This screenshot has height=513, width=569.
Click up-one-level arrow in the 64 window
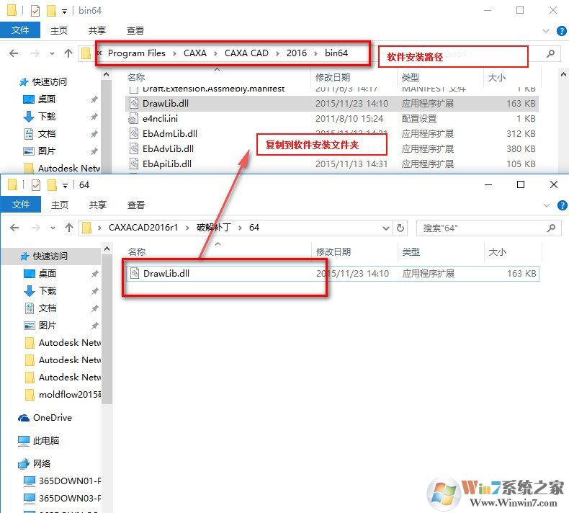click(x=69, y=228)
